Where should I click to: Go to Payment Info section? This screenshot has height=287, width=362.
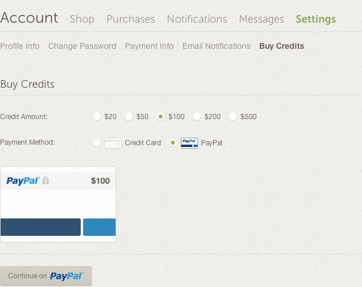tap(149, 46)
